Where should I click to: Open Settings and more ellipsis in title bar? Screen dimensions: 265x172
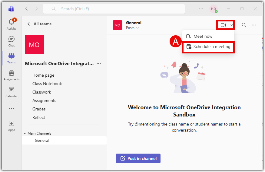(x=201, y=9)
